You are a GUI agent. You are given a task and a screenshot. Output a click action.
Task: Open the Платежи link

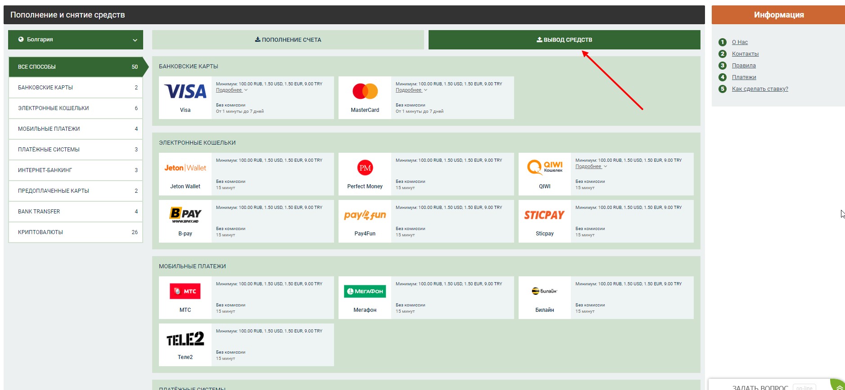point(744,77)
